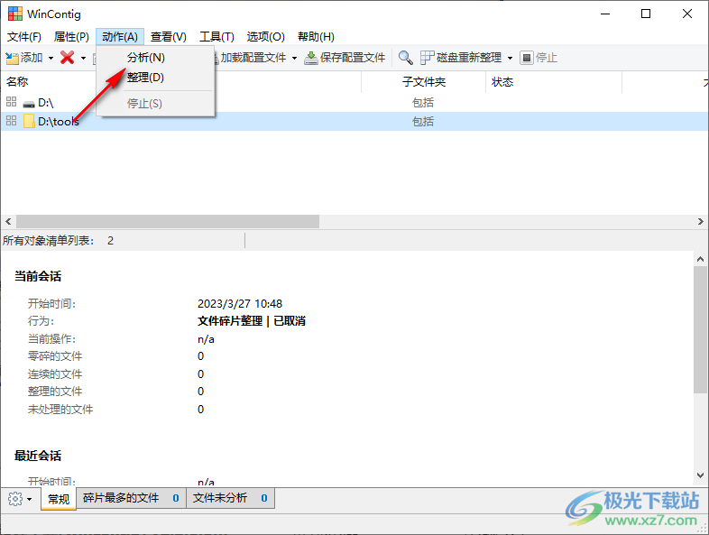709x535 pixels.
Task: Click 包括 in the D:\tools row
Action: [423, 121]
